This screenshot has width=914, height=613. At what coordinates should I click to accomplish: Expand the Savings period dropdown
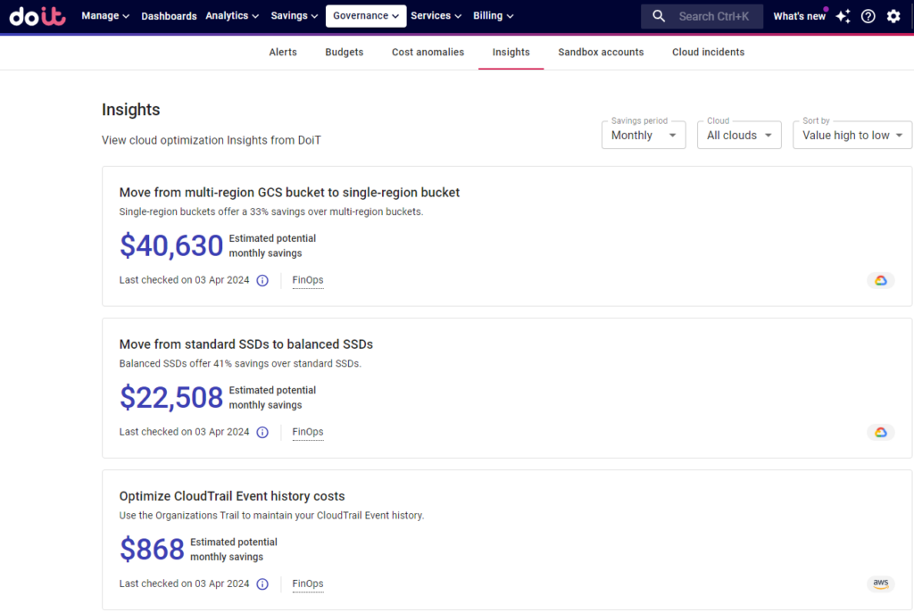(x=643, y=136)
